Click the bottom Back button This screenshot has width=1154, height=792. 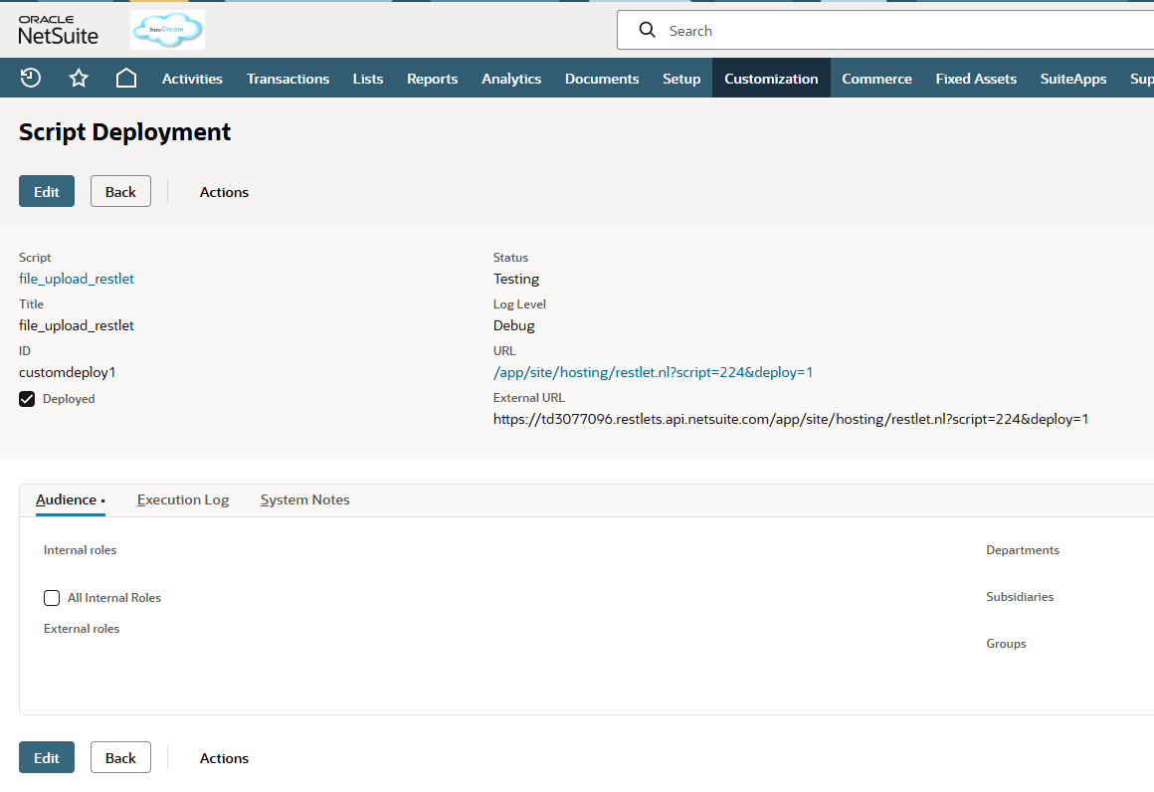pos(120,758)
